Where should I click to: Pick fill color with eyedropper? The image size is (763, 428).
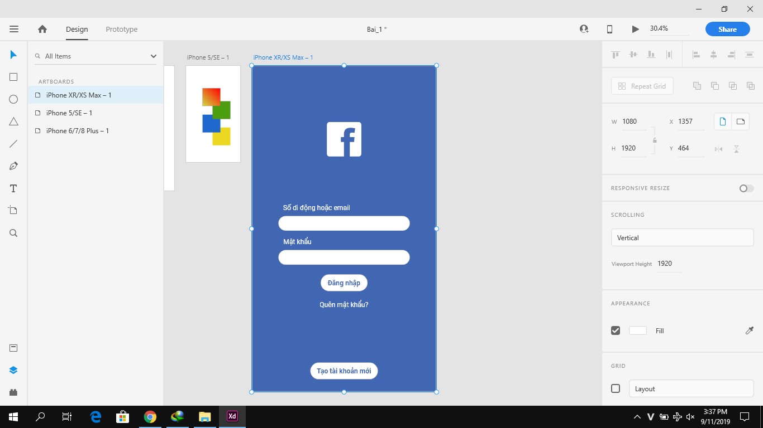(750, 330)
